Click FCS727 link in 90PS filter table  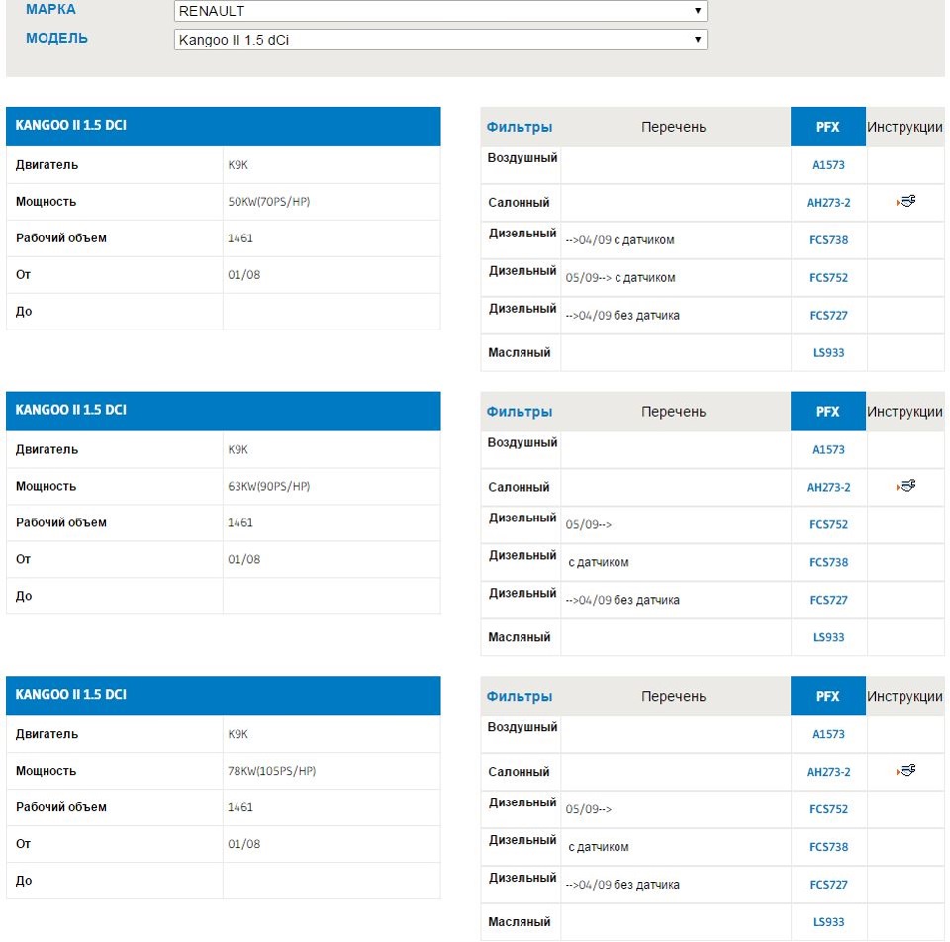click(828, 601)
